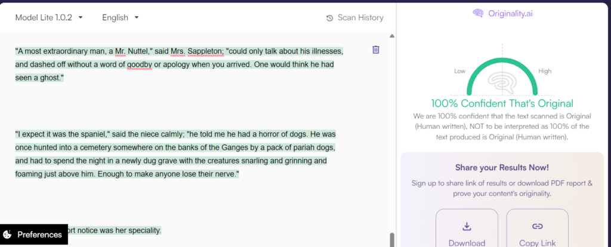The image size is (611, 247).
Task: Click the Download button
Action: tap(467, 228)
